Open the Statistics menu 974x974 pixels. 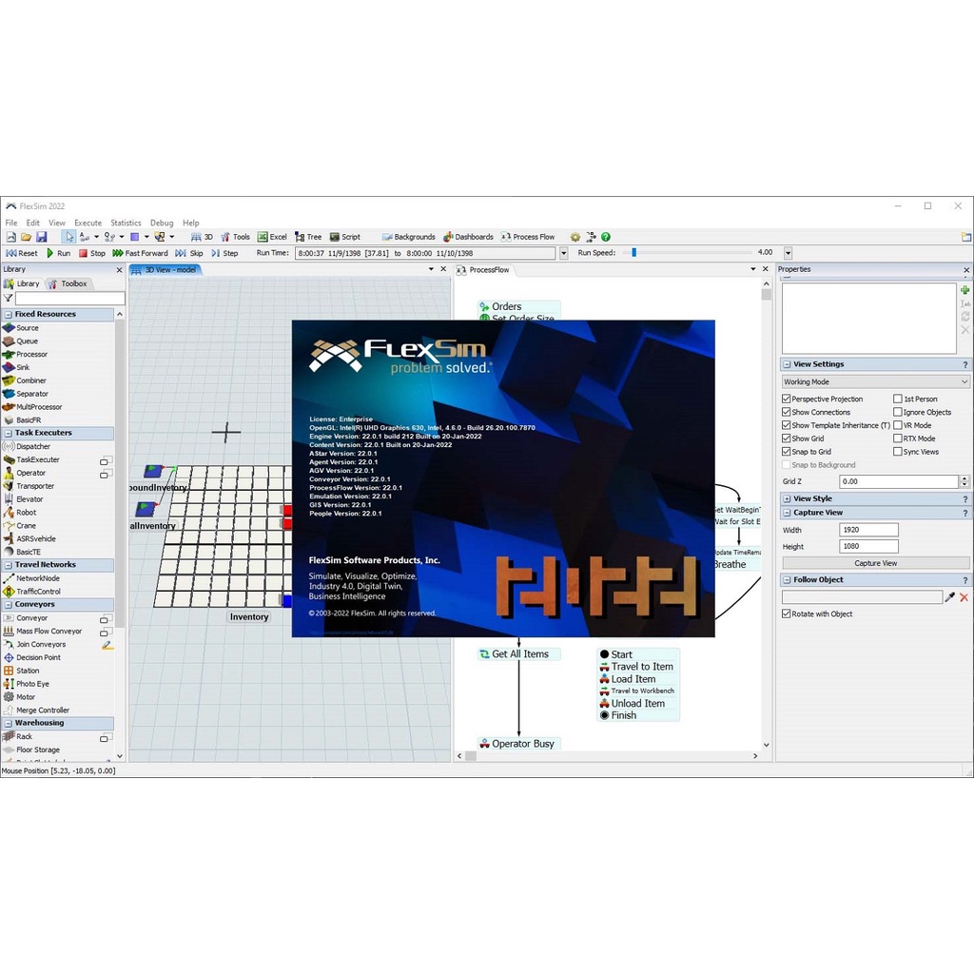pyautogui.click(x=126, y=223)
